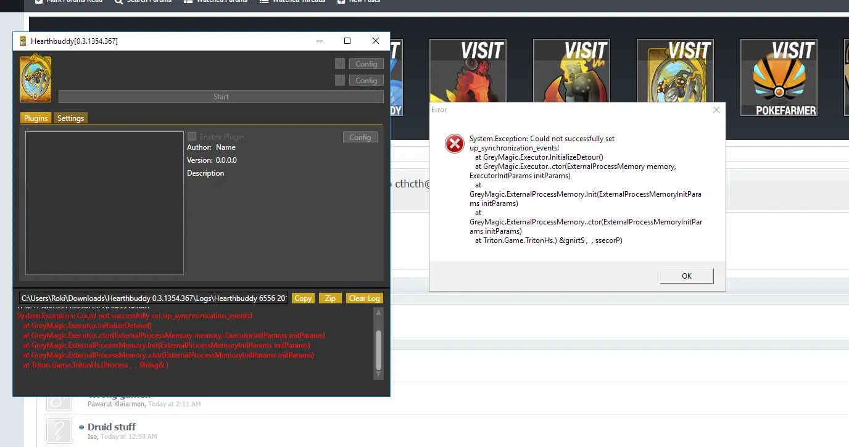
Task: Close the Error dialog with its X
Action: [x=716, y=110]
